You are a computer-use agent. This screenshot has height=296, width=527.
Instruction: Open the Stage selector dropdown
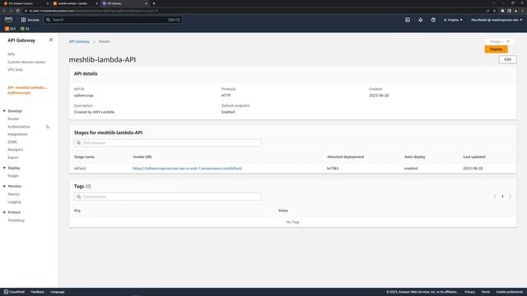click(x=499, y=41)
